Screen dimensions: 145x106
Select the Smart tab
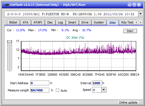click(72, 22)
